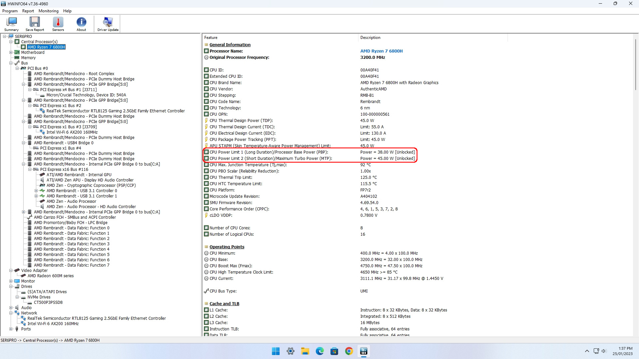Click the CPU Code Name row
The height and width of the screenshot is (359, 639).
click(x=292, y=102)
